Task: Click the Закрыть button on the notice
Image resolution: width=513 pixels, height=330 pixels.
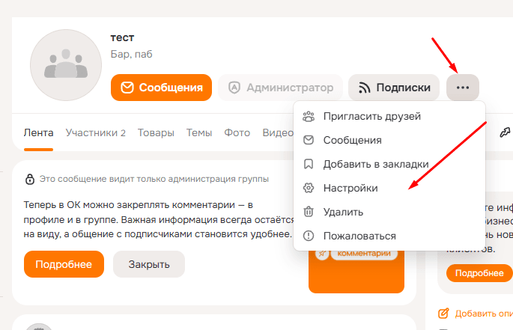Action: [x=149, y=264]
